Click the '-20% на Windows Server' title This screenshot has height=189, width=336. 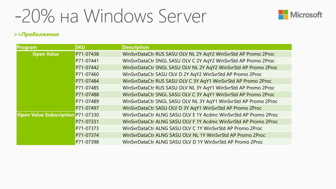[x=111, y=16]
